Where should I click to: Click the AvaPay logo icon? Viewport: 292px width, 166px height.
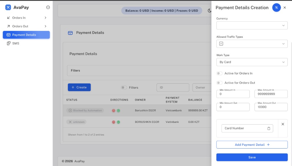pos(8,7)
